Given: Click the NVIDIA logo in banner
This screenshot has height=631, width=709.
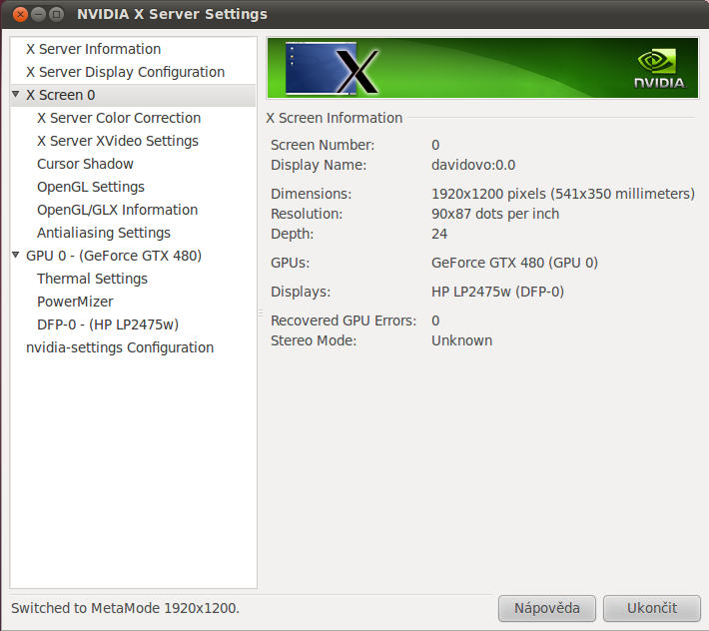Looking at the screenshot, I should coord(659,69).
